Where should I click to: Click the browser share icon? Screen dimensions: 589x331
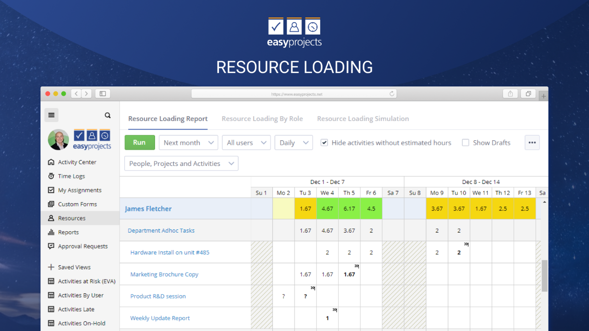pyautogui.click(x=510, y=94)
